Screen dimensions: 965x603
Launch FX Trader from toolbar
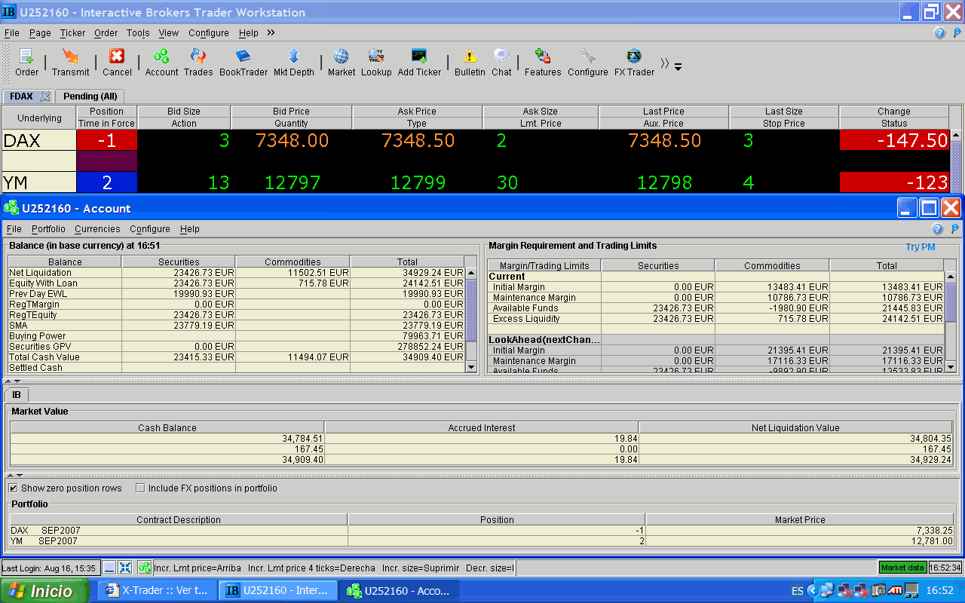pos(634,57)
